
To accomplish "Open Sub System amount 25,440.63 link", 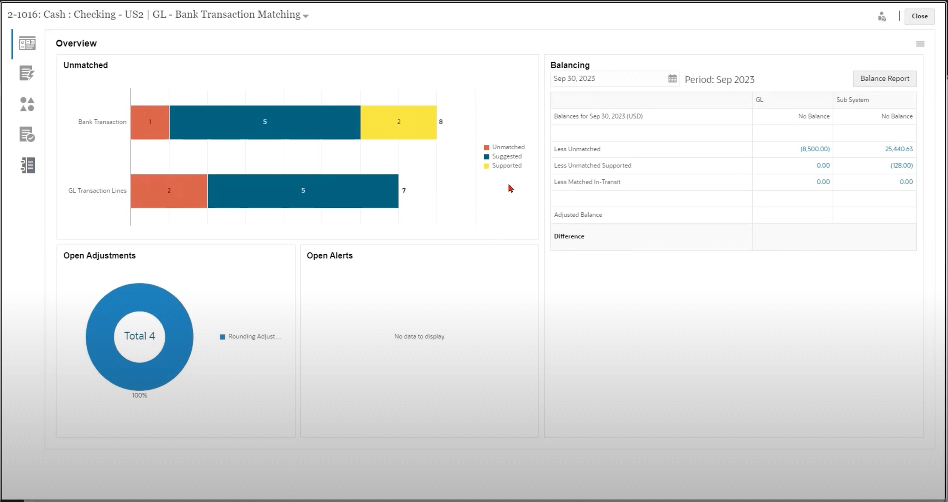I will 898,149.
